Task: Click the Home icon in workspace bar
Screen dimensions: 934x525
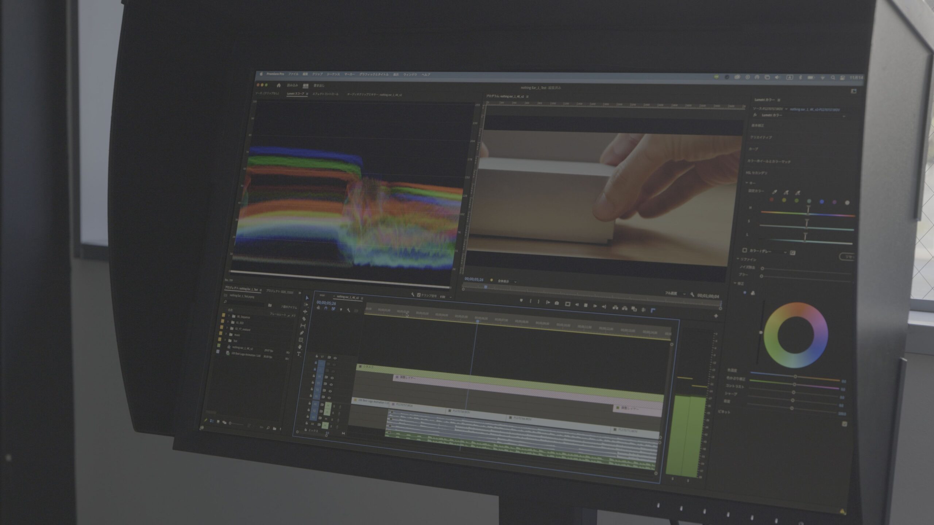Action: coord(279,85)
